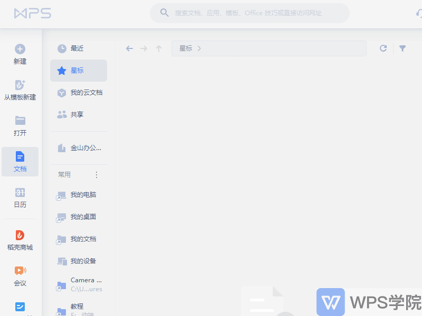Click the forward navigation arrow
The width and height of the screenshot is (422, 316).
tap(143, 48)
